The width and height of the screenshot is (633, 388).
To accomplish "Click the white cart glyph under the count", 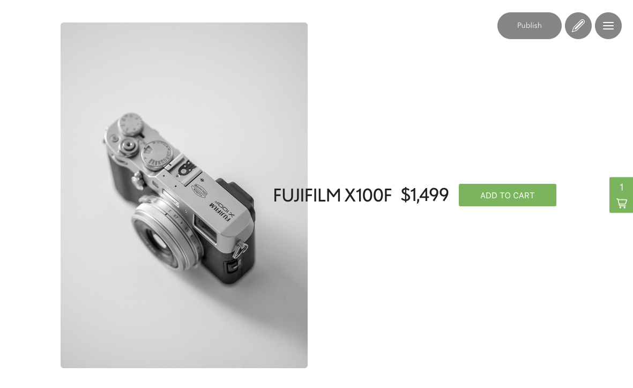I will click(x=622, y=203).
